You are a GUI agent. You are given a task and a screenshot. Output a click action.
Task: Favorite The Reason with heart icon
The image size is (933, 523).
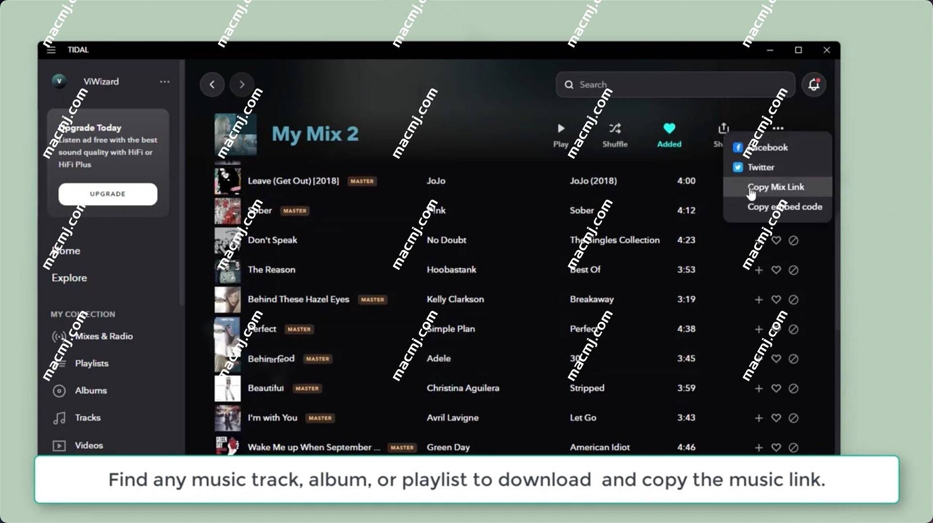point(776,270)
